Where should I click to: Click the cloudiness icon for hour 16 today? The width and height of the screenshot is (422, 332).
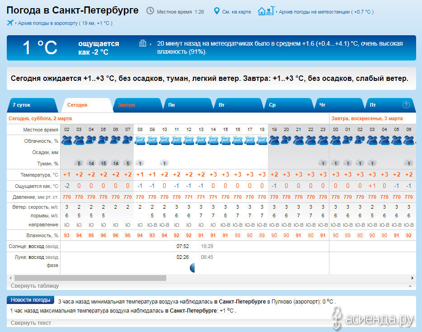click(x=237, y=140)
